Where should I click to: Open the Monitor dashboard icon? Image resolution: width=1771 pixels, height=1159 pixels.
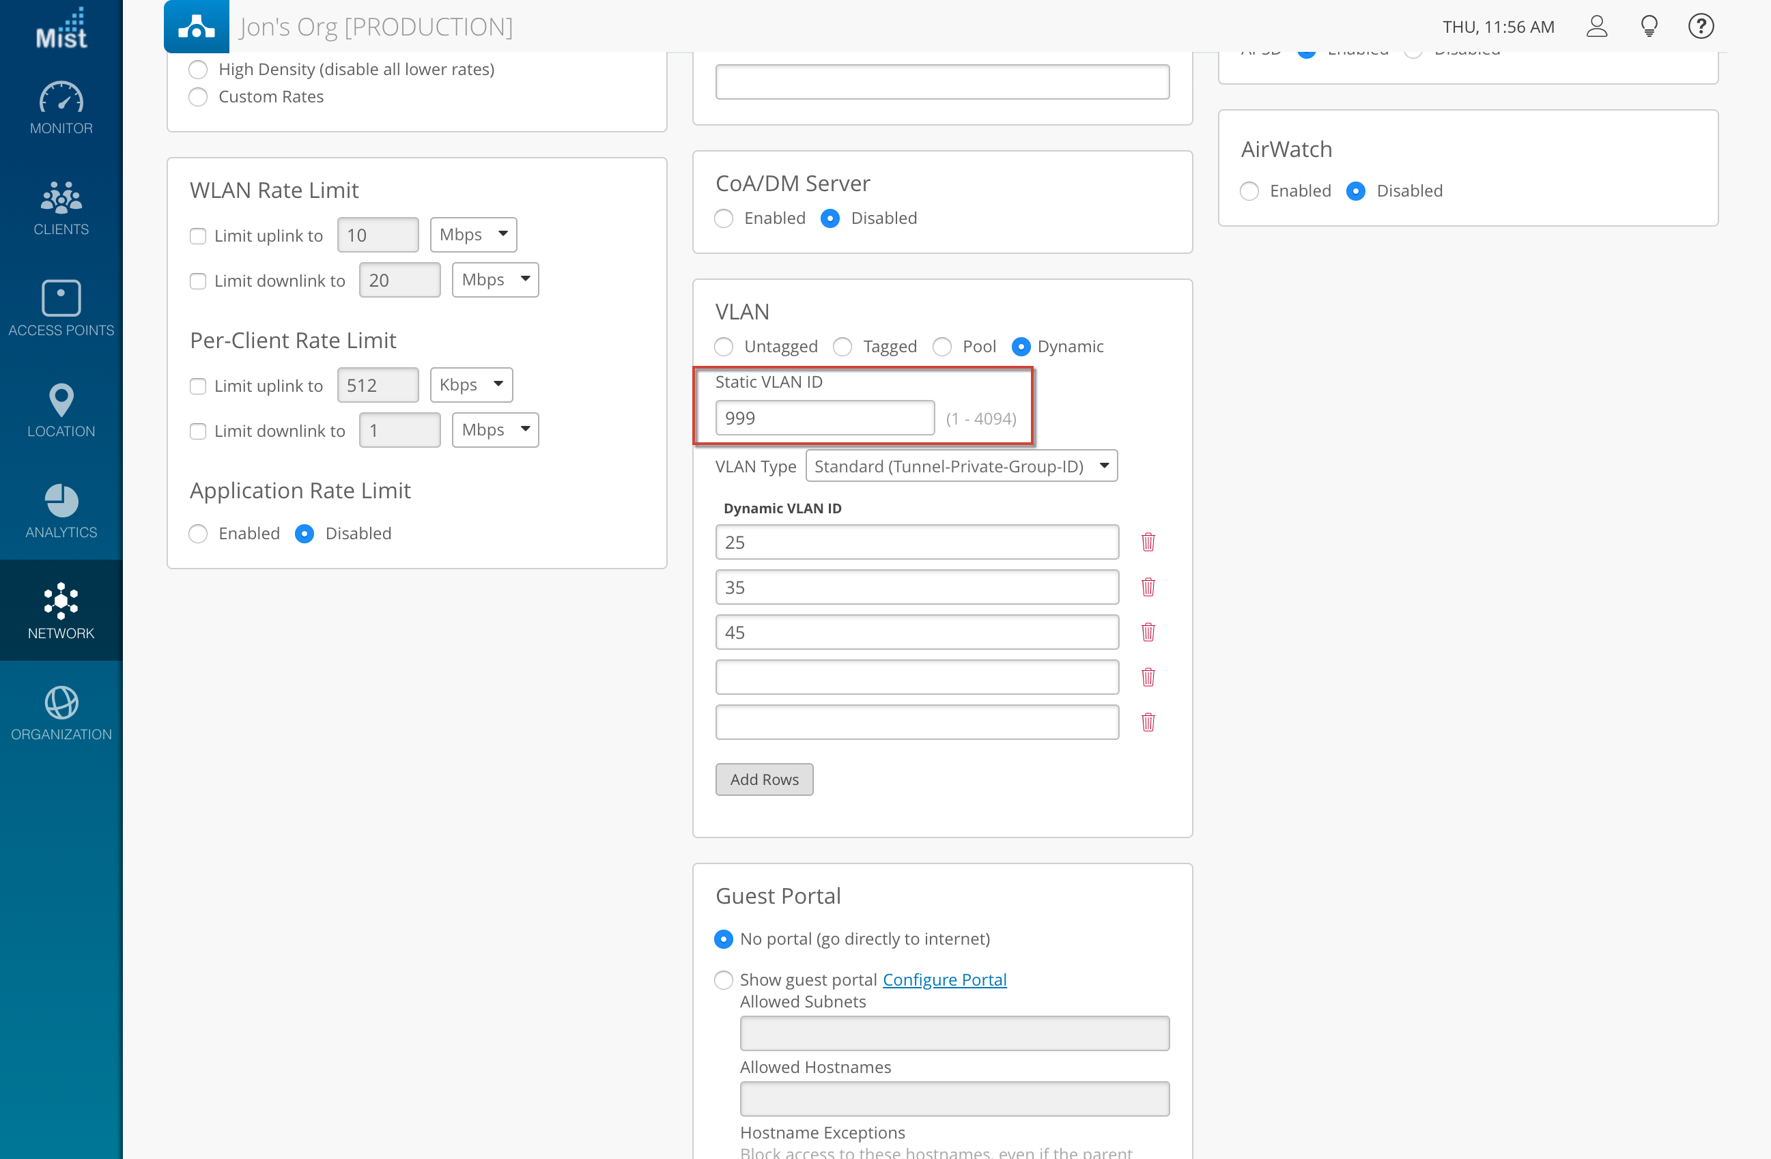61,107
